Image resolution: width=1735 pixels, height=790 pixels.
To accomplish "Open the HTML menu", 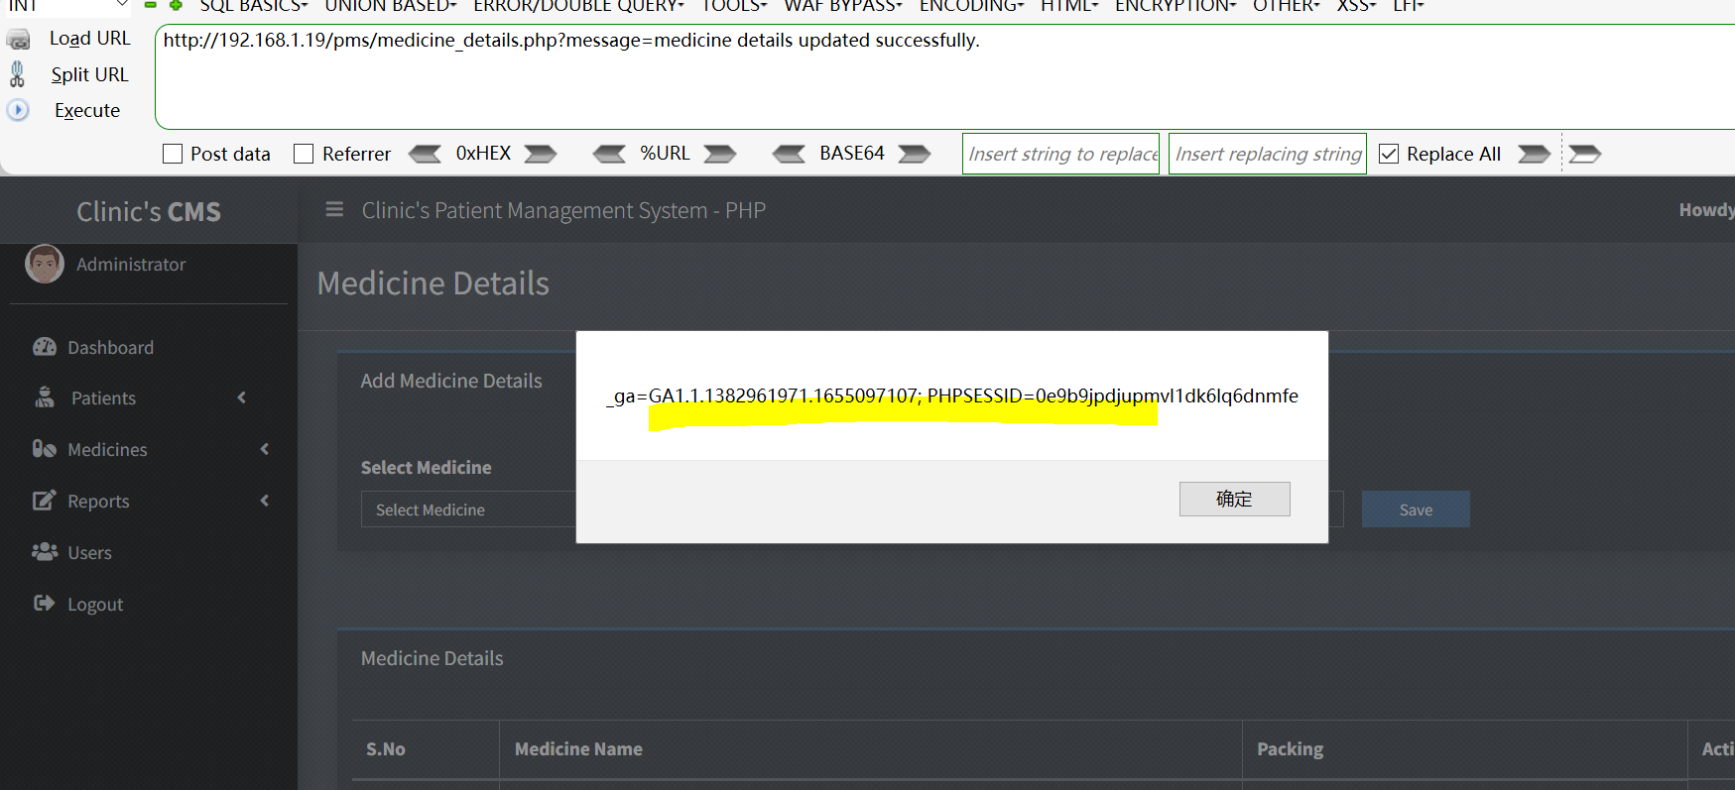I will click(x=1069, y=6).
